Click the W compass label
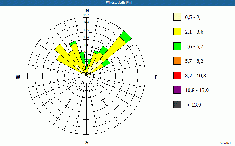The image size is (235, 146). [18, 77]
